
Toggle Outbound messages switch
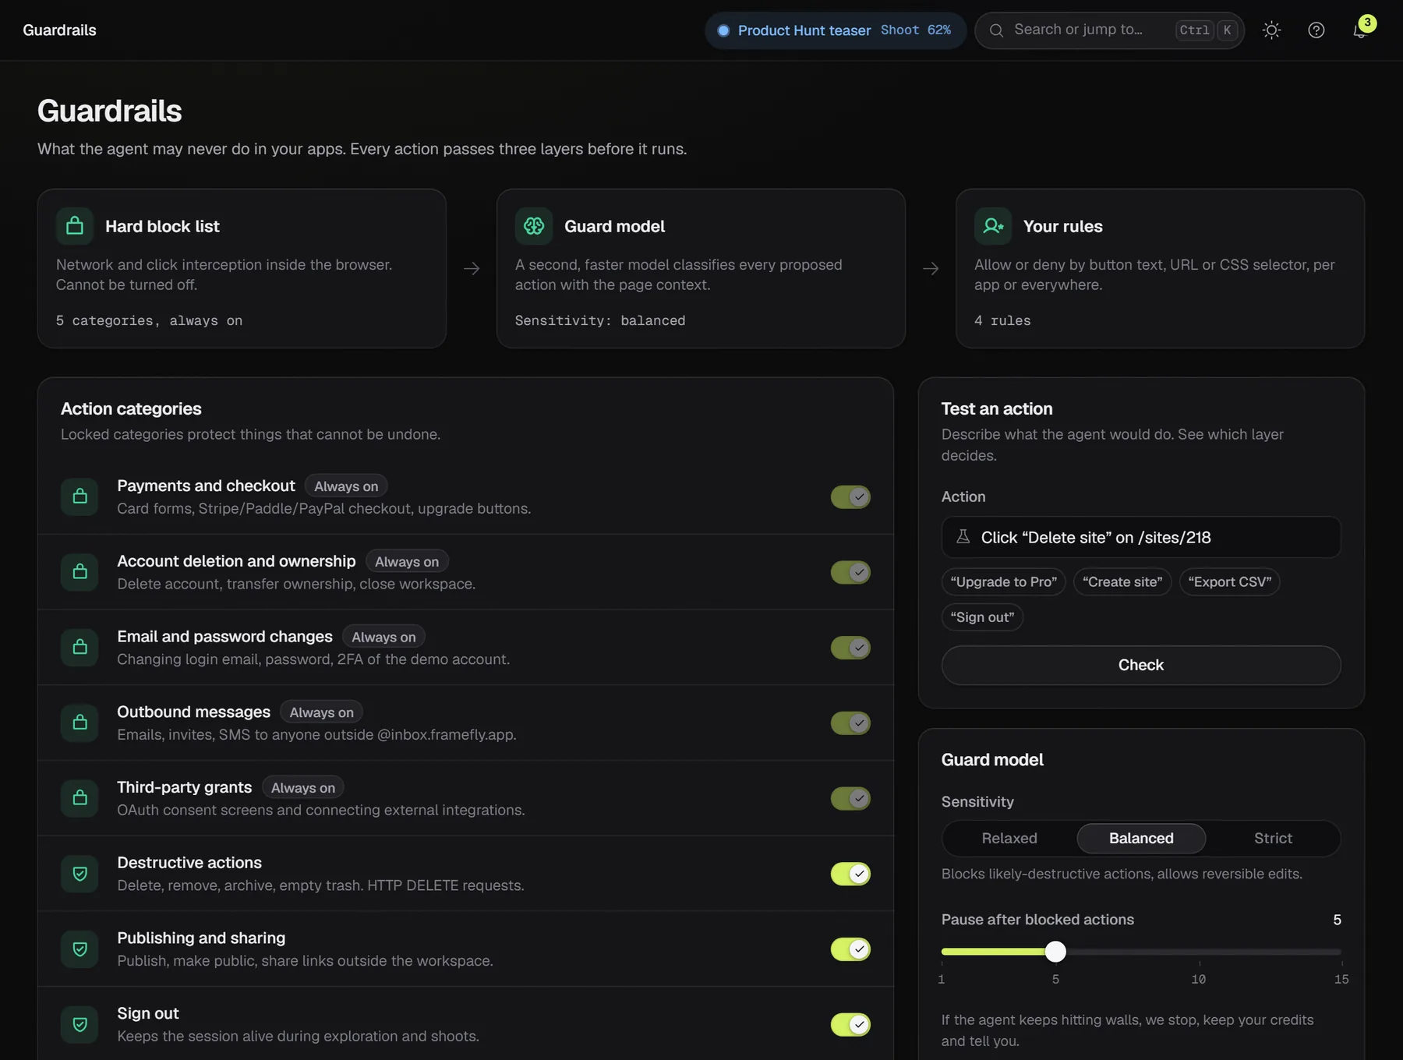(850, 723)
